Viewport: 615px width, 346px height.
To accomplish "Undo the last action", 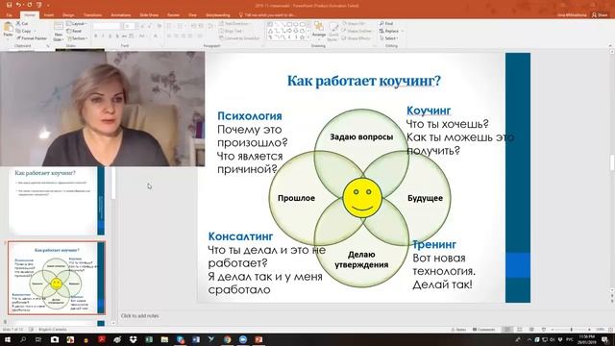I will pos(18,5).
